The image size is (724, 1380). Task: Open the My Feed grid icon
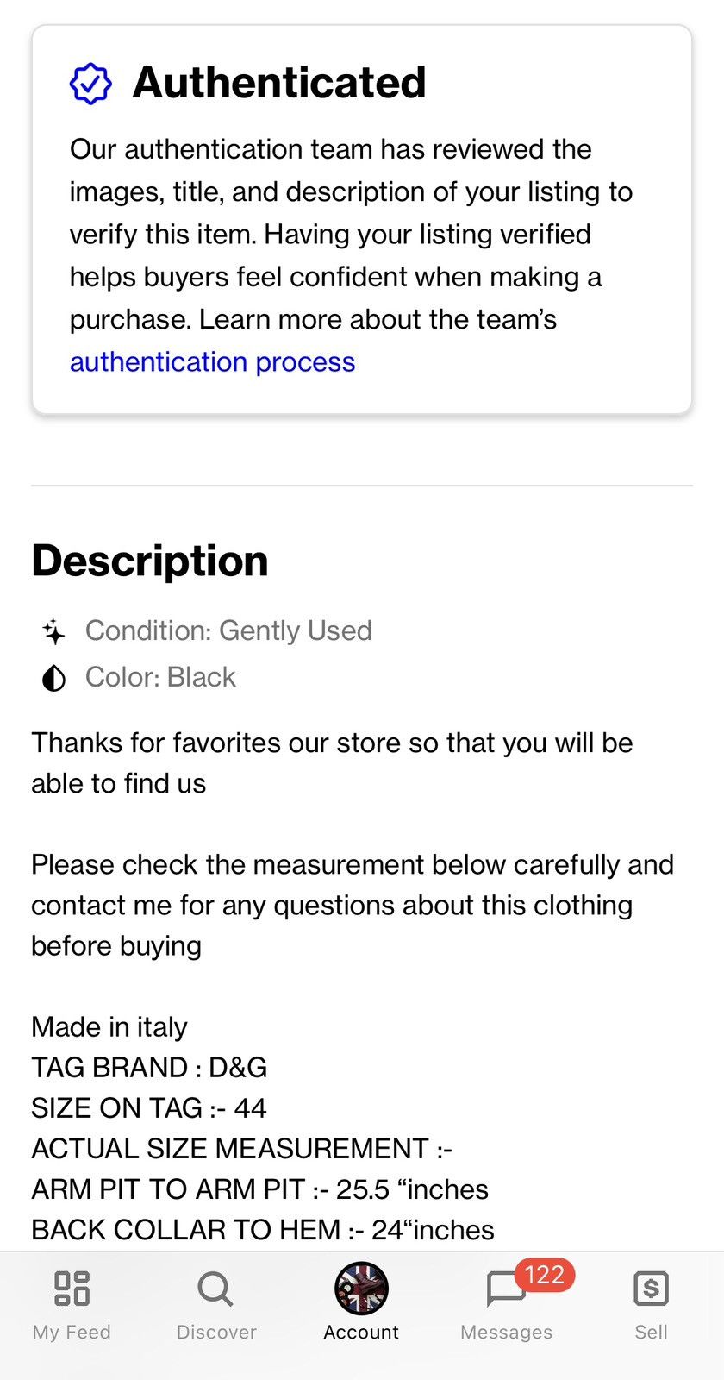click(72, 1288)
